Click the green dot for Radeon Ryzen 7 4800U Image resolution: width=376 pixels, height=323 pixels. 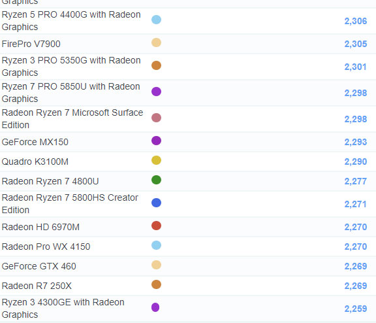[157, 180]
